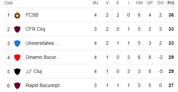Click the Pct. column header

click(171, 3)
